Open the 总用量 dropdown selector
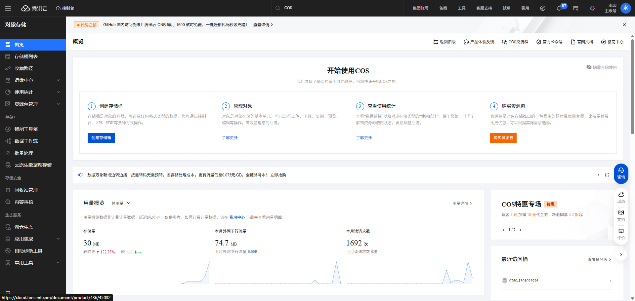Screen dimensions: 635x301 121,203
